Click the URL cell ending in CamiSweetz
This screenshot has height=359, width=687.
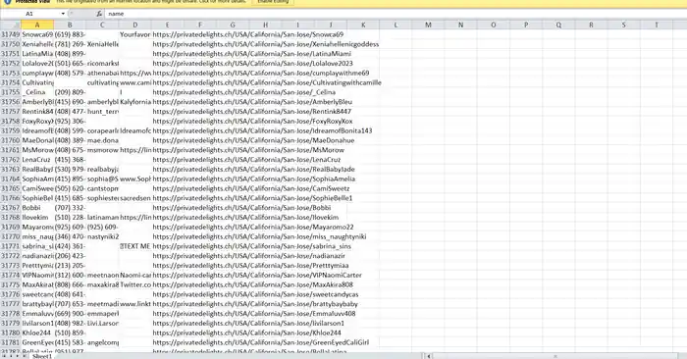251,188
